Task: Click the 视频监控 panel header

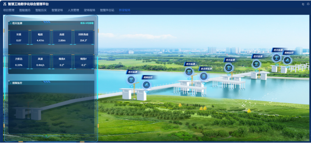Action: coord(51,83)
